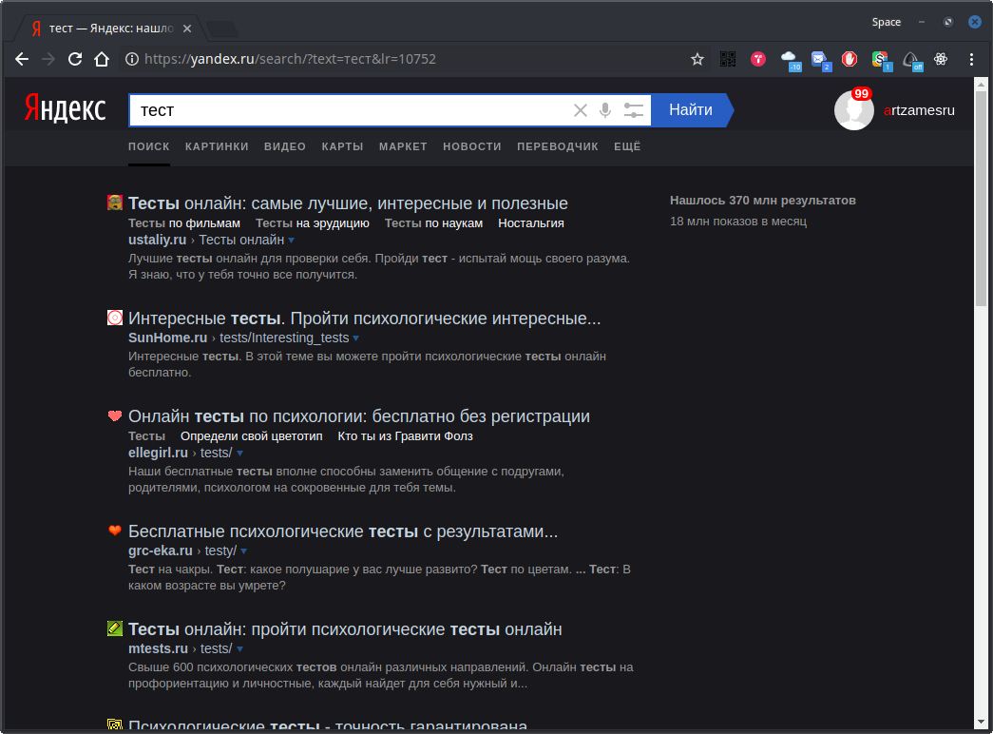The width and height of the screenshot is (993, 734).
Task: Start voice search with microphone
Action: pyautogui.click(x=605, y=110)
